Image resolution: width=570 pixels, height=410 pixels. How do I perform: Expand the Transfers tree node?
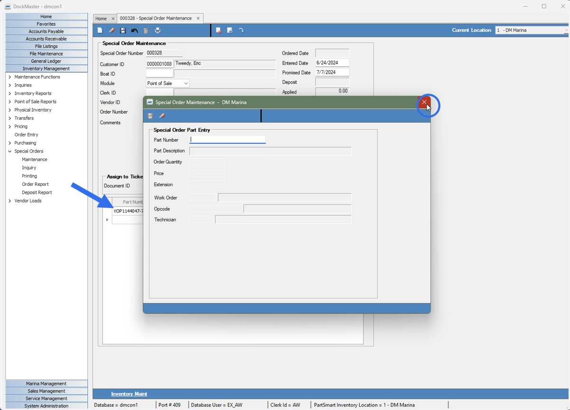point(10,118)
